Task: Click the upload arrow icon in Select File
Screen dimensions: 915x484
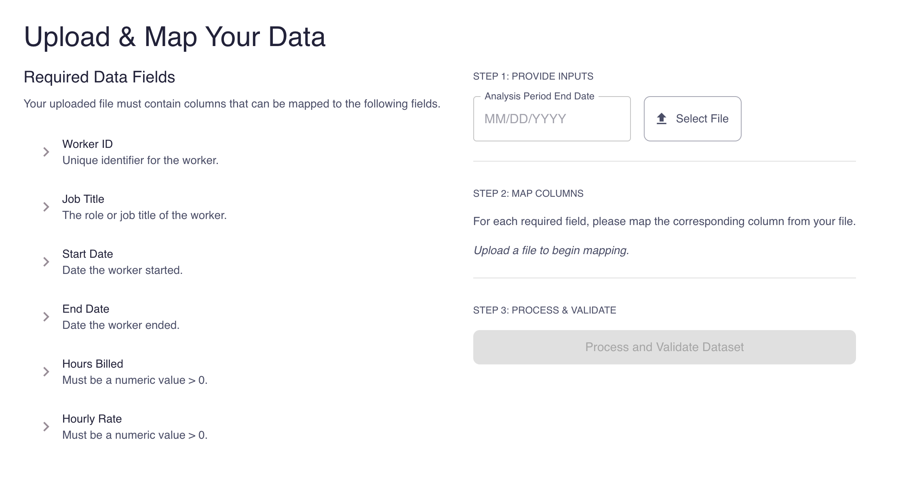Action: pyautogui.click(x=662, y=119)
